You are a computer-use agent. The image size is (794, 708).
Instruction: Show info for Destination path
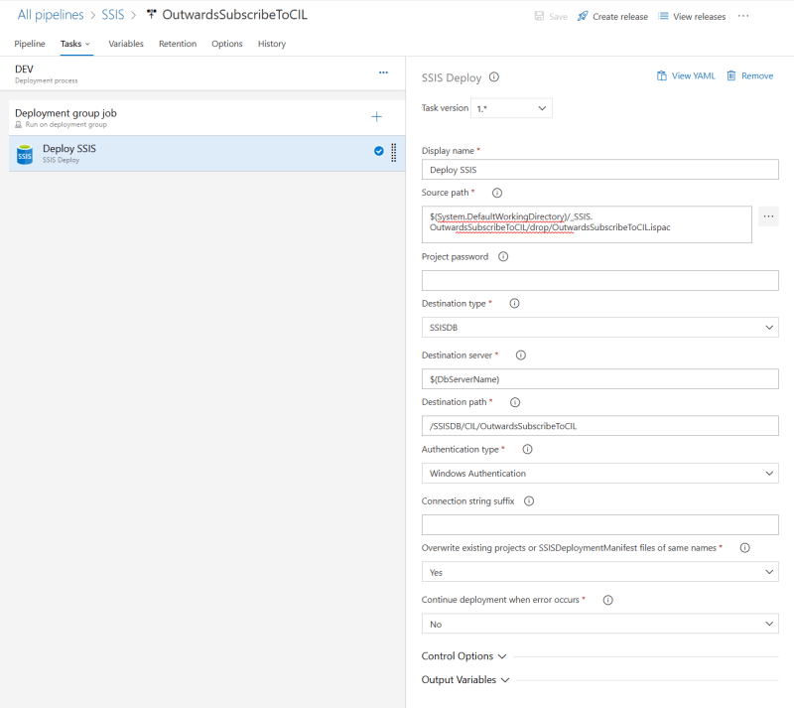[x=515, y=402]
